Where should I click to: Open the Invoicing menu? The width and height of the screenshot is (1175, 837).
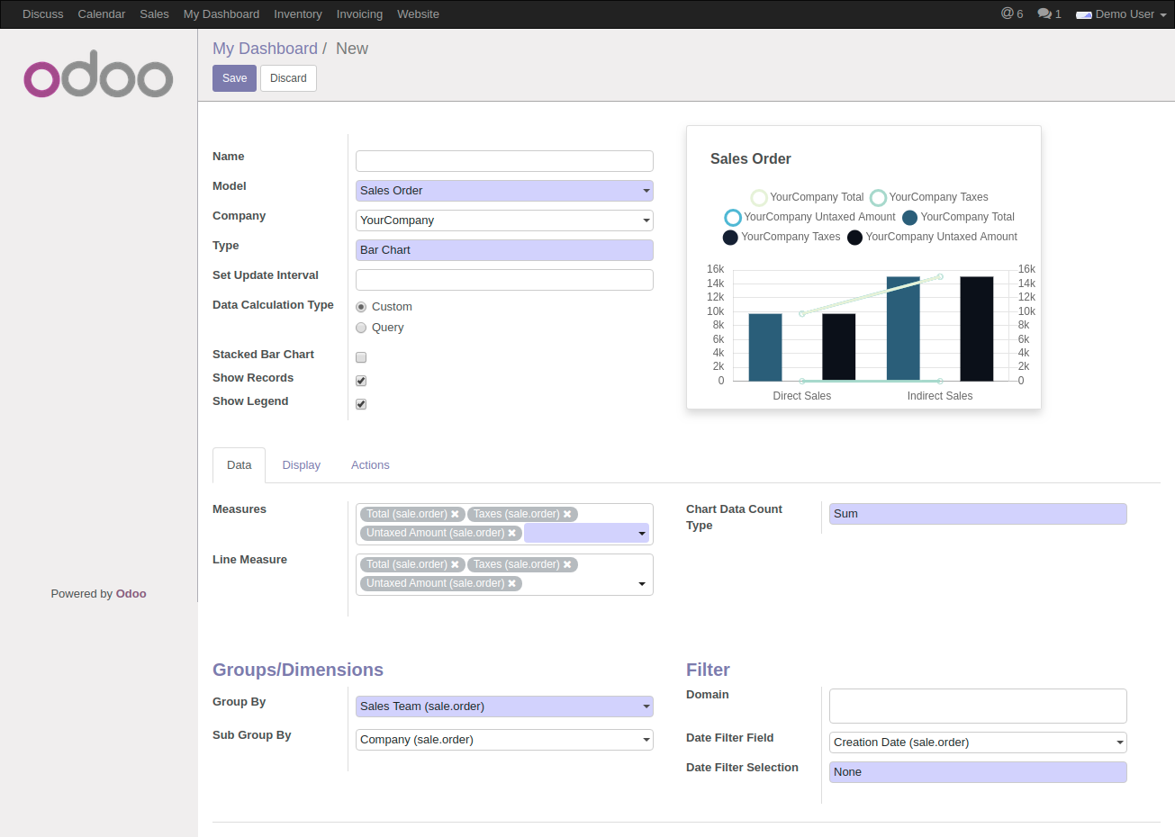[x=359, y=14]
